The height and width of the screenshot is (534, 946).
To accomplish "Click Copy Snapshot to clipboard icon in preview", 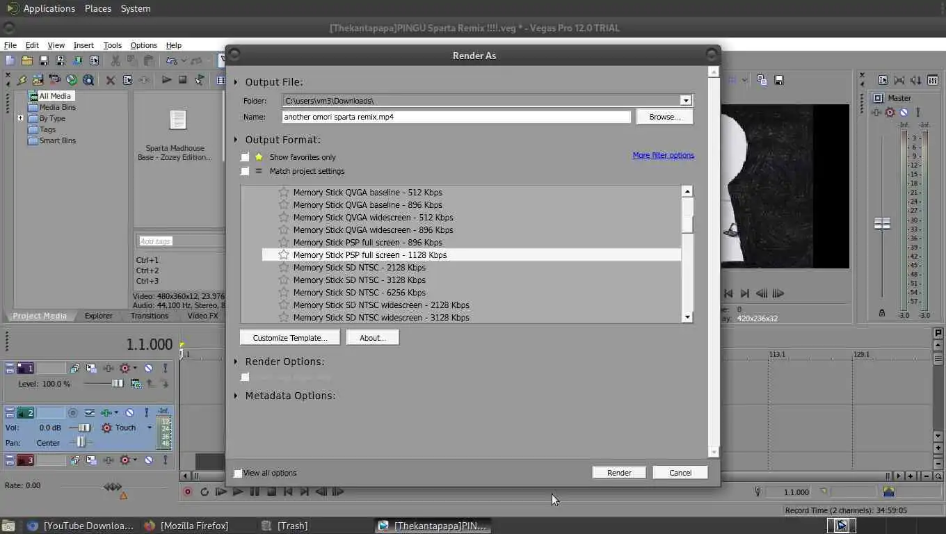I will pos(762,80).
